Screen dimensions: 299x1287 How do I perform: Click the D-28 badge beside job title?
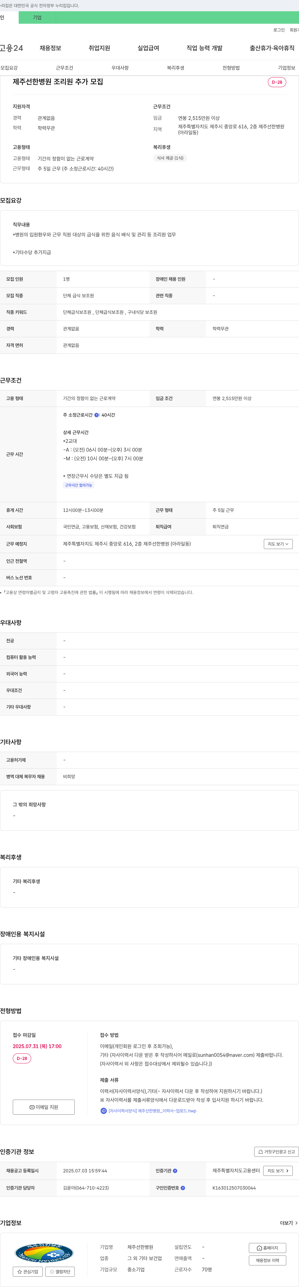pos(277,82)
